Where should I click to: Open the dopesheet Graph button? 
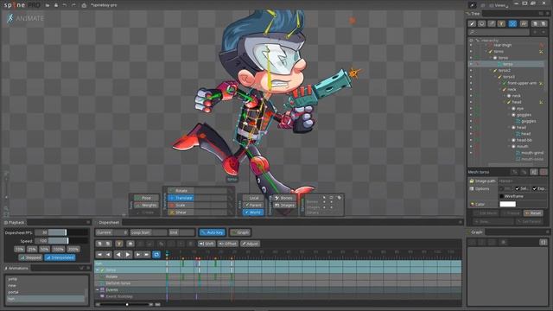[240, 232]
